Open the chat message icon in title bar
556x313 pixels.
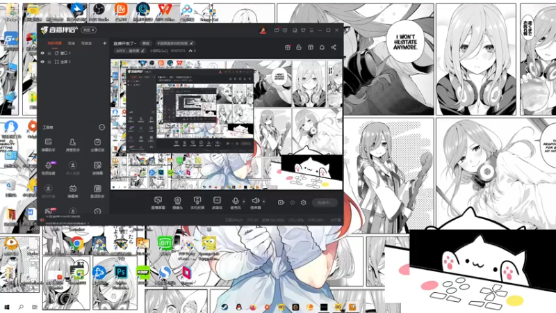tap(285, 30)
